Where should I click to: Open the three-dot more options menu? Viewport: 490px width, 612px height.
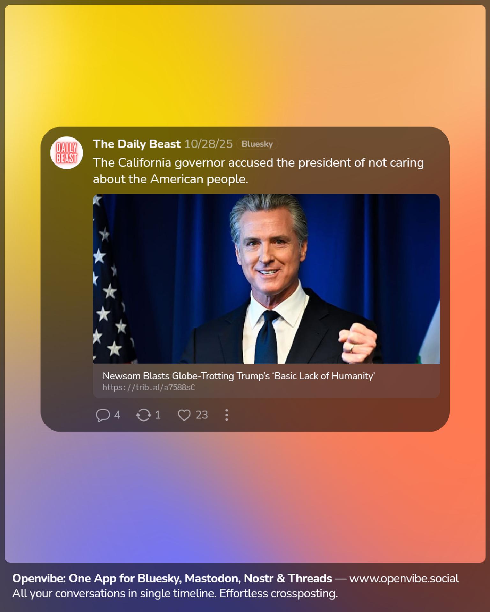(226, 415)
